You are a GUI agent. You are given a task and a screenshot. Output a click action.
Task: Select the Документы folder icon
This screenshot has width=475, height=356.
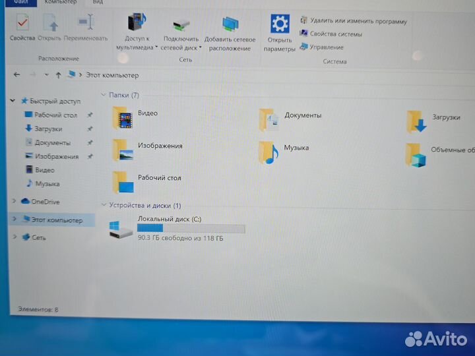click(269, 120)
